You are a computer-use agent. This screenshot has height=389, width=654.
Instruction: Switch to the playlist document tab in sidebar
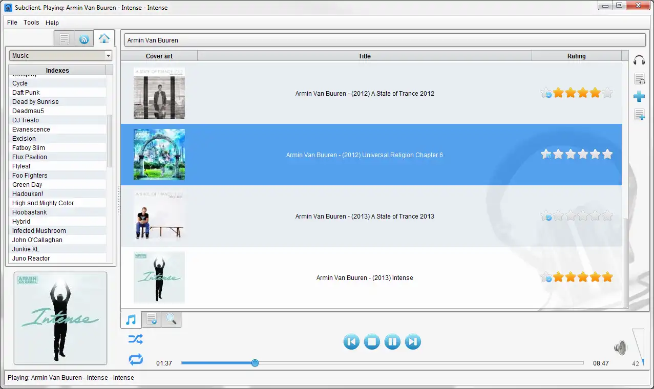pyautogui.click(x=64, y=39)
